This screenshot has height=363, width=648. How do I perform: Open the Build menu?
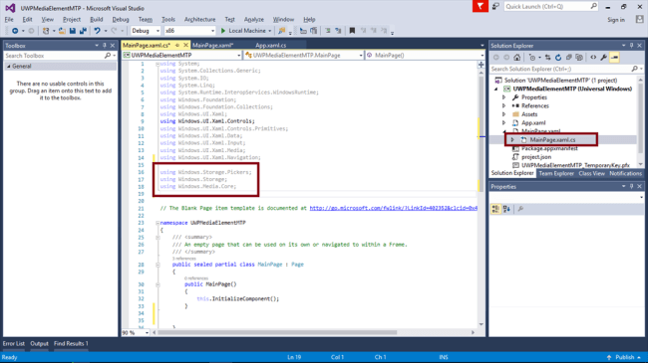pyautogui.click(x=97, y=19)
